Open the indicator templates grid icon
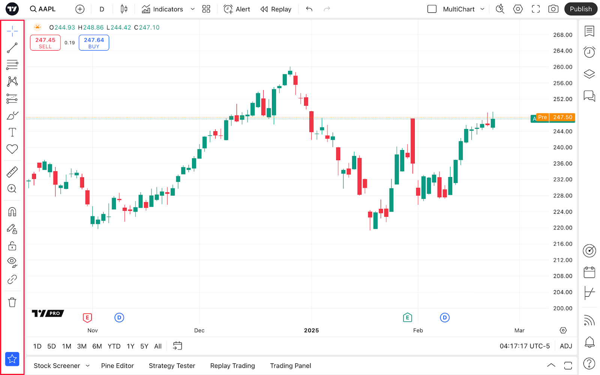Screen dimensions: 600x375 [x=206, y=9]
